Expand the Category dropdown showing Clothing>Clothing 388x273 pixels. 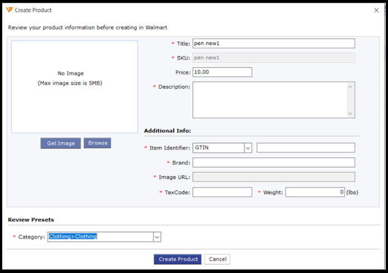[x=157, y=237]
